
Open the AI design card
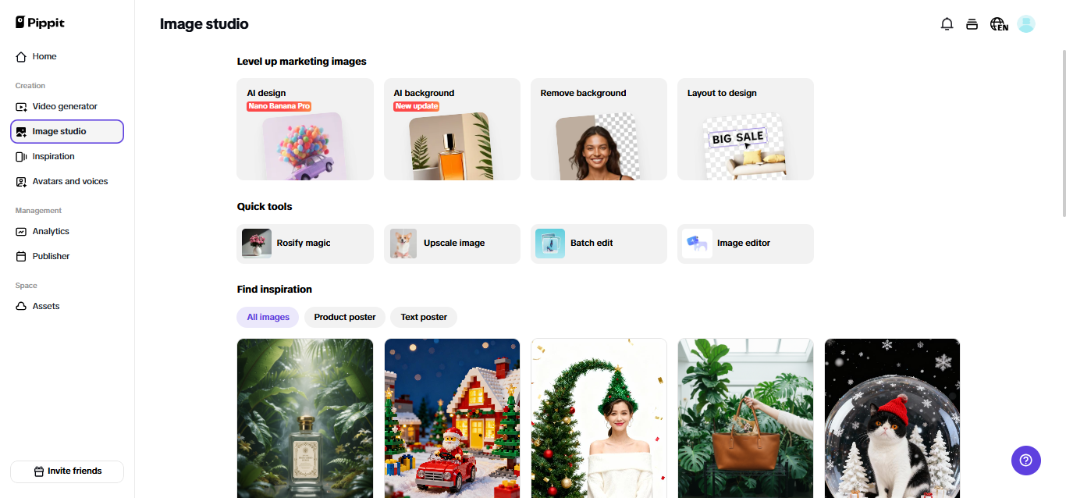(305, 129)
